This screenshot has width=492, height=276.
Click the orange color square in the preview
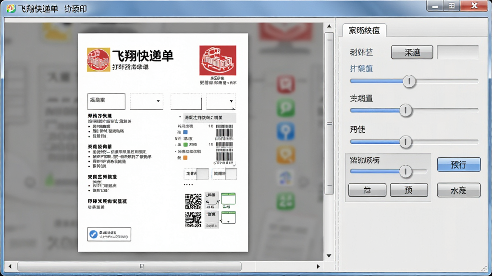point(185,158)
